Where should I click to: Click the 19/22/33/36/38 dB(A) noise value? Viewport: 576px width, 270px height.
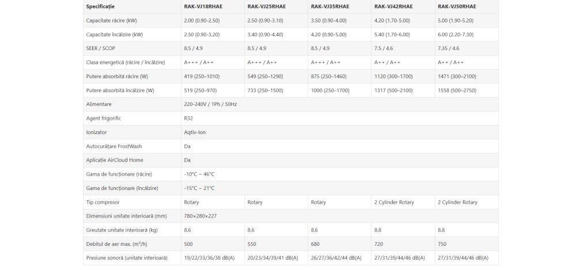(209, 258)
